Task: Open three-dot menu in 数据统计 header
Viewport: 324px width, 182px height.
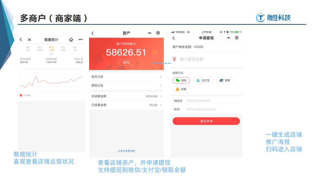Action: 80,40
